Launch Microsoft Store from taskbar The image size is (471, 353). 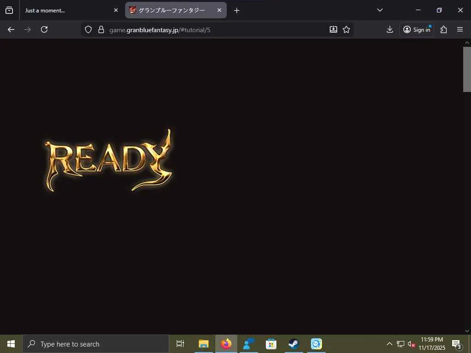271,344
